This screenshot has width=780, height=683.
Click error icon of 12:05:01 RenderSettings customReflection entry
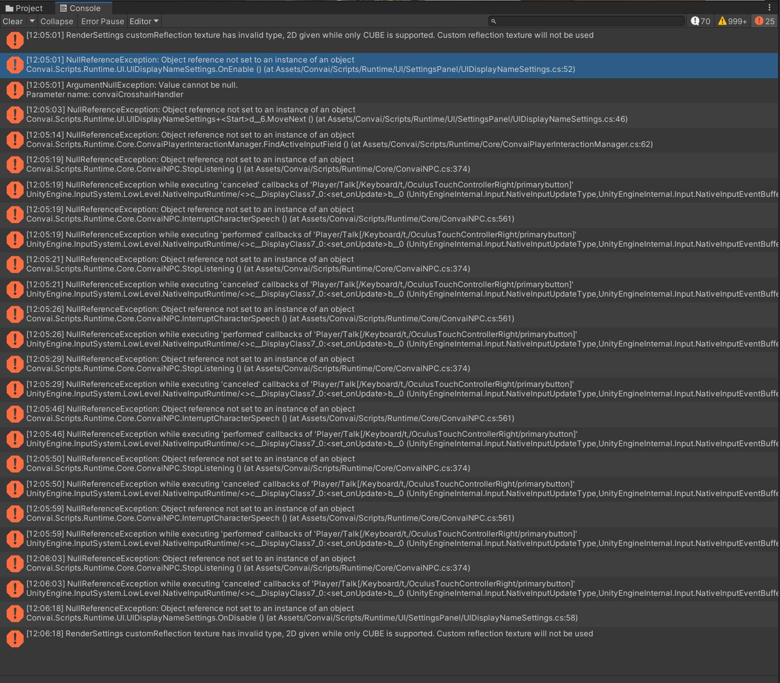pos(15,40)
